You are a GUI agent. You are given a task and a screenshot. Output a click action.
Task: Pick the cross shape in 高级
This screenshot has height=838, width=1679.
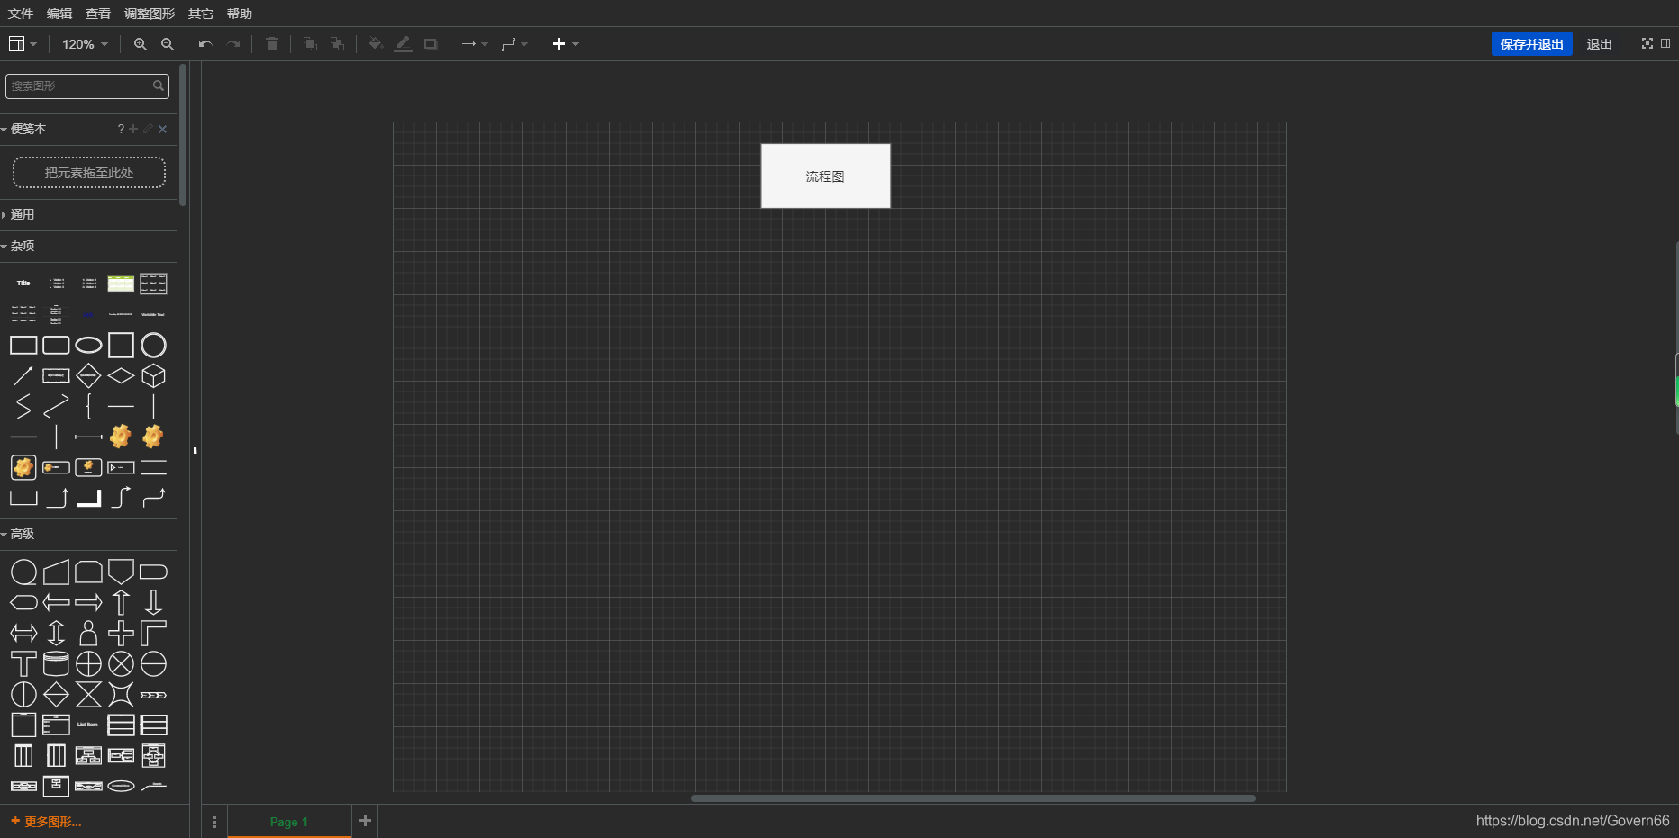click(x=121, y=633)
